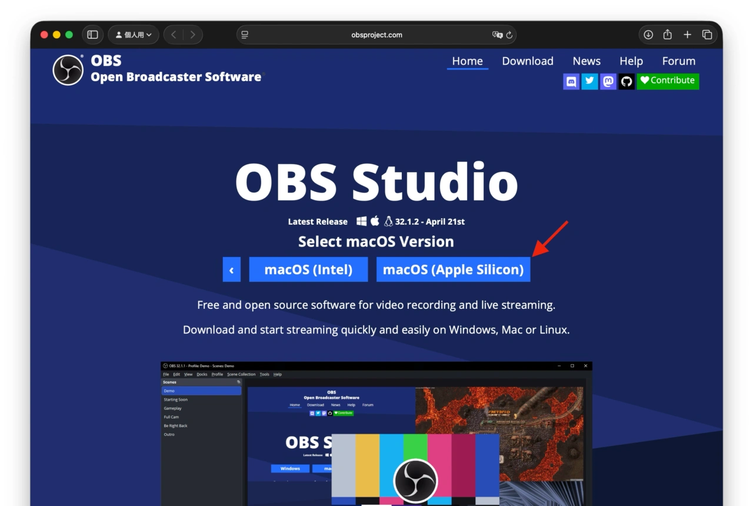753x506 pixels.
Task: Open the page menu icon in address bar
Action: tap(245, 35)
